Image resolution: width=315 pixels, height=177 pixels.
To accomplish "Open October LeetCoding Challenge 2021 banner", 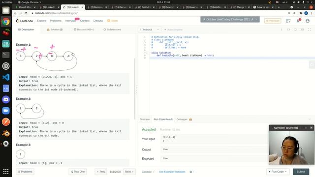I will click(x=230, y=20).
